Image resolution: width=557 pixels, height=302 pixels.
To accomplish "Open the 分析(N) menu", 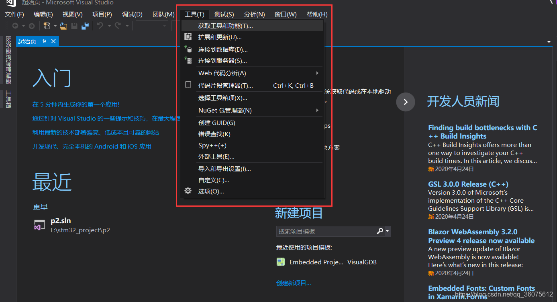I will 255,14.
